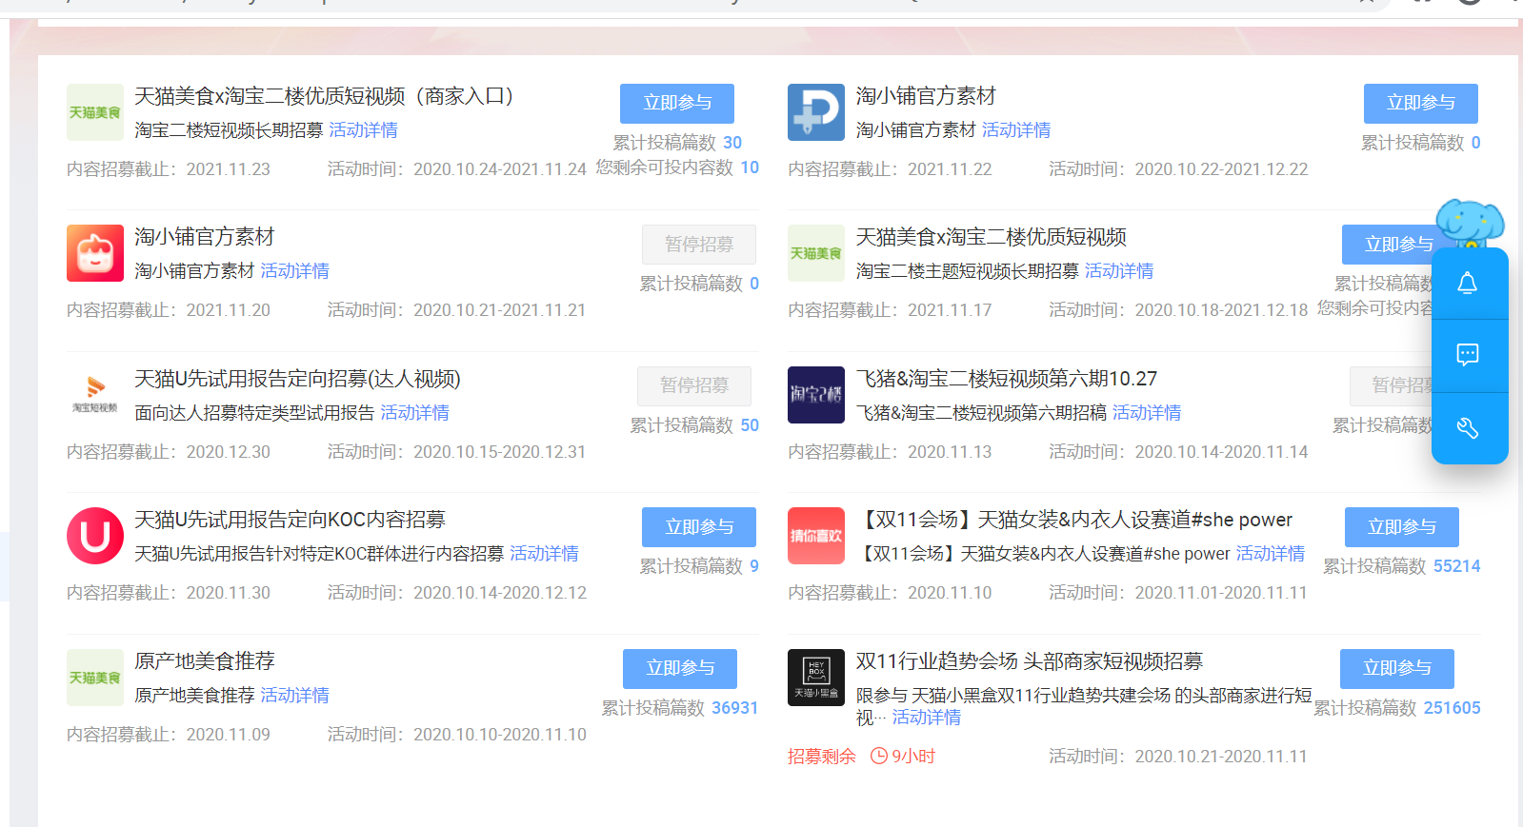This screenshot has width=1523, height=827.
Task: Click the blue elephant mascot icon
Action: [1470, 224]
